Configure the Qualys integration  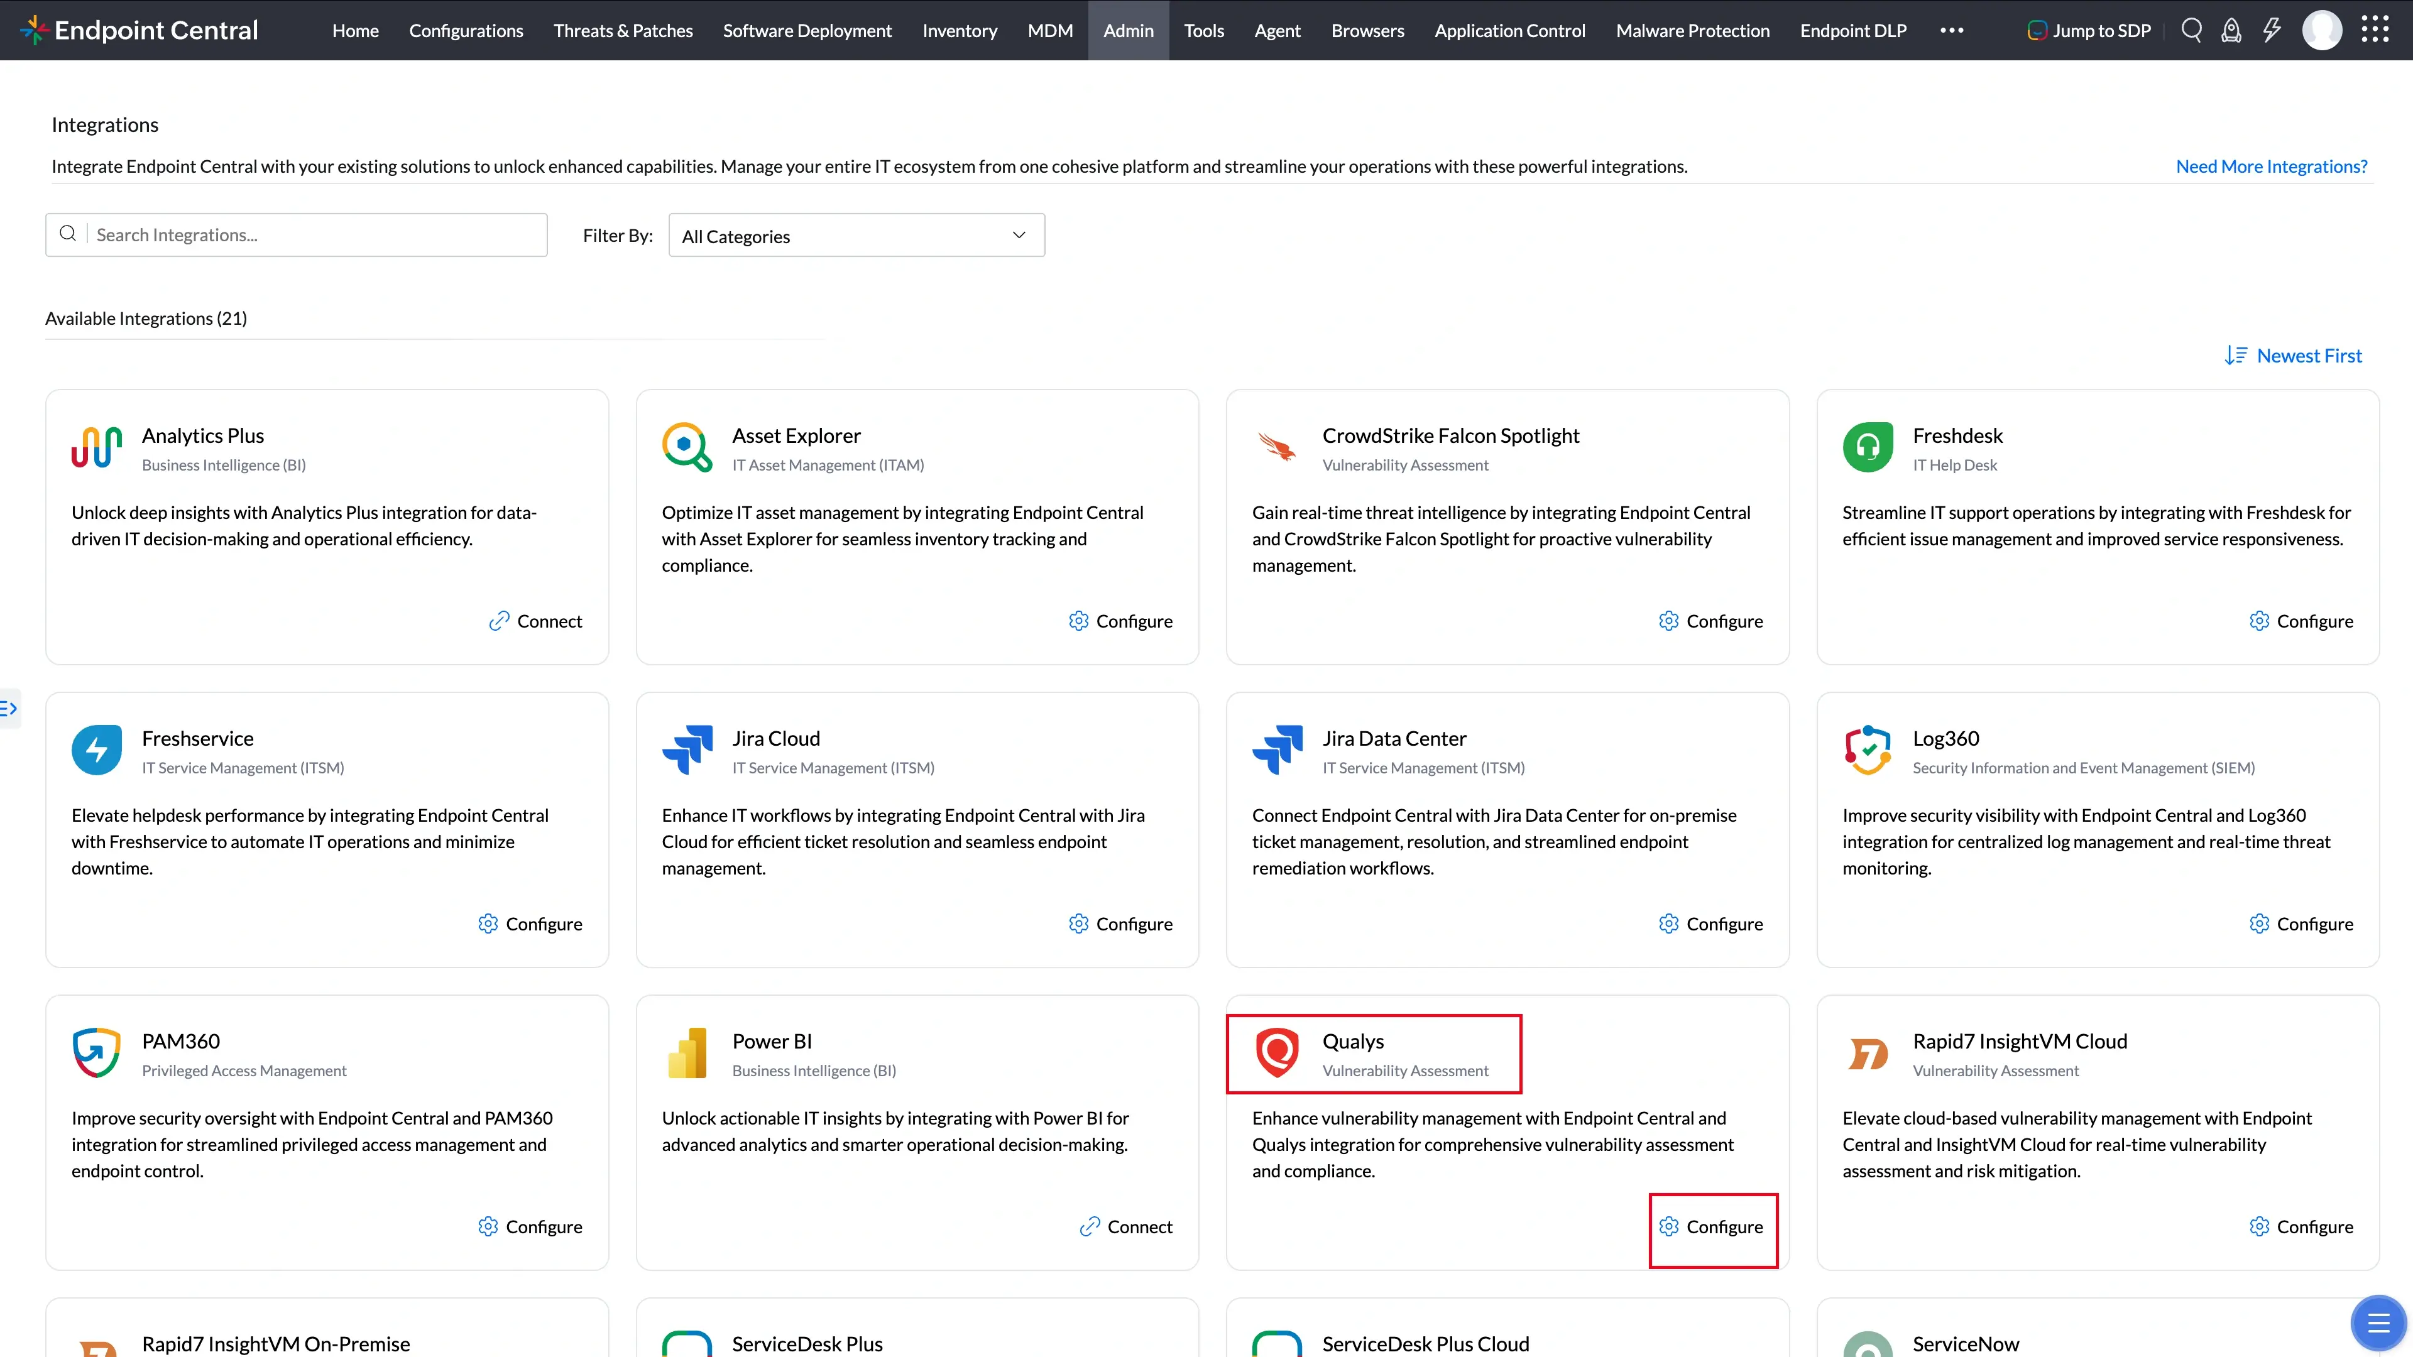pos(1710,1226)
